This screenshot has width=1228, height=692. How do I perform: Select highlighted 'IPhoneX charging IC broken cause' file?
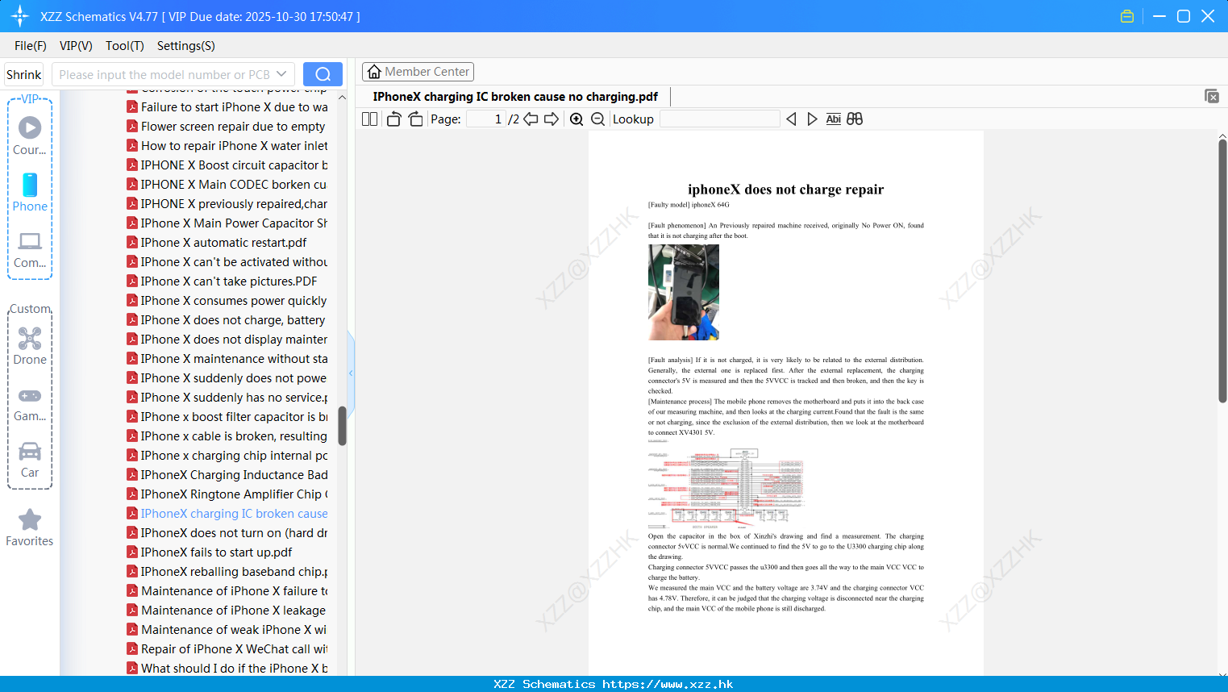[x=227, y=514]
